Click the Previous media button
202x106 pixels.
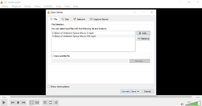pyautogui.click(x=13, y=103)
